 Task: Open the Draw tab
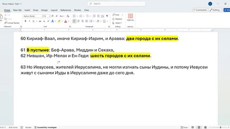pos(36,10)
